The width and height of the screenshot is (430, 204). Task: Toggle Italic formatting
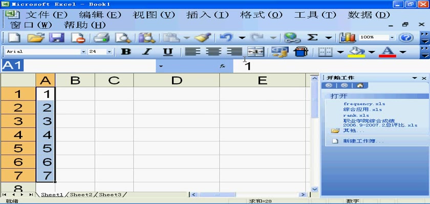pos(146,52)
